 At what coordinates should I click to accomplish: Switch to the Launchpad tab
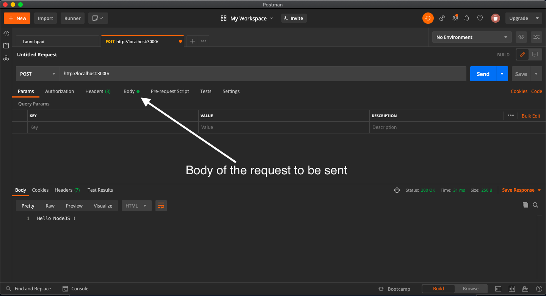tap(58, 41)
